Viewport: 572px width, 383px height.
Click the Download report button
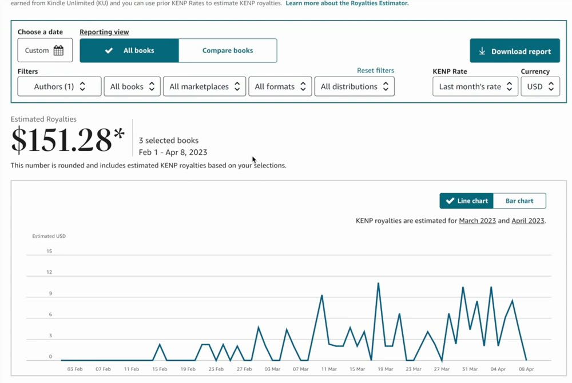(515, 51)
